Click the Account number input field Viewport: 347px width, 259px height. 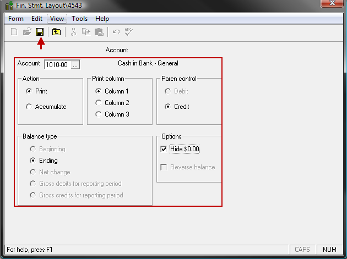(57, 65)
